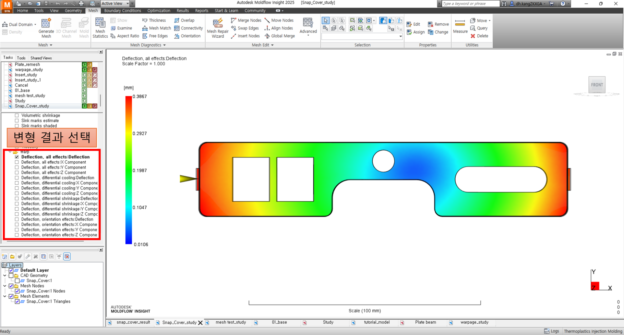
Task: Tick Deflection, all effects:Z Component checkbox
Action: pyautogui.click(x=17, y=173)
